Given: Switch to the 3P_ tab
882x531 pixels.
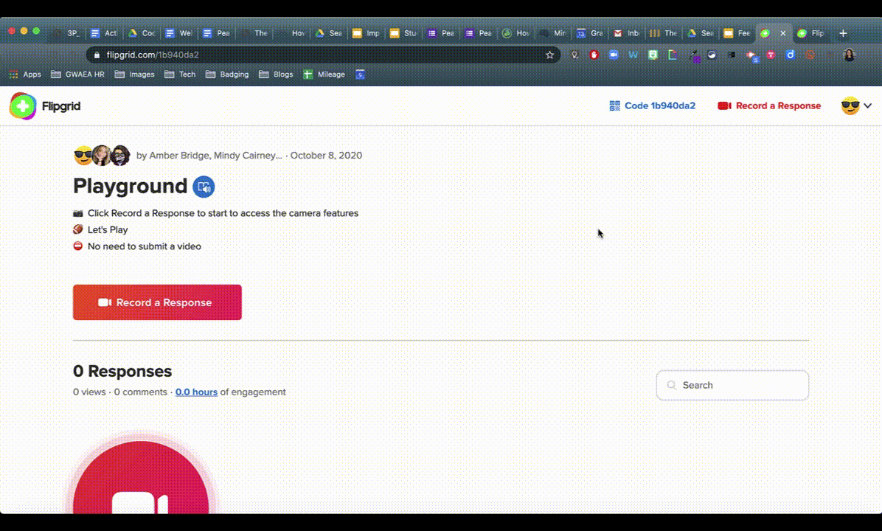Looking at the screenshot, I should (68, 33).
